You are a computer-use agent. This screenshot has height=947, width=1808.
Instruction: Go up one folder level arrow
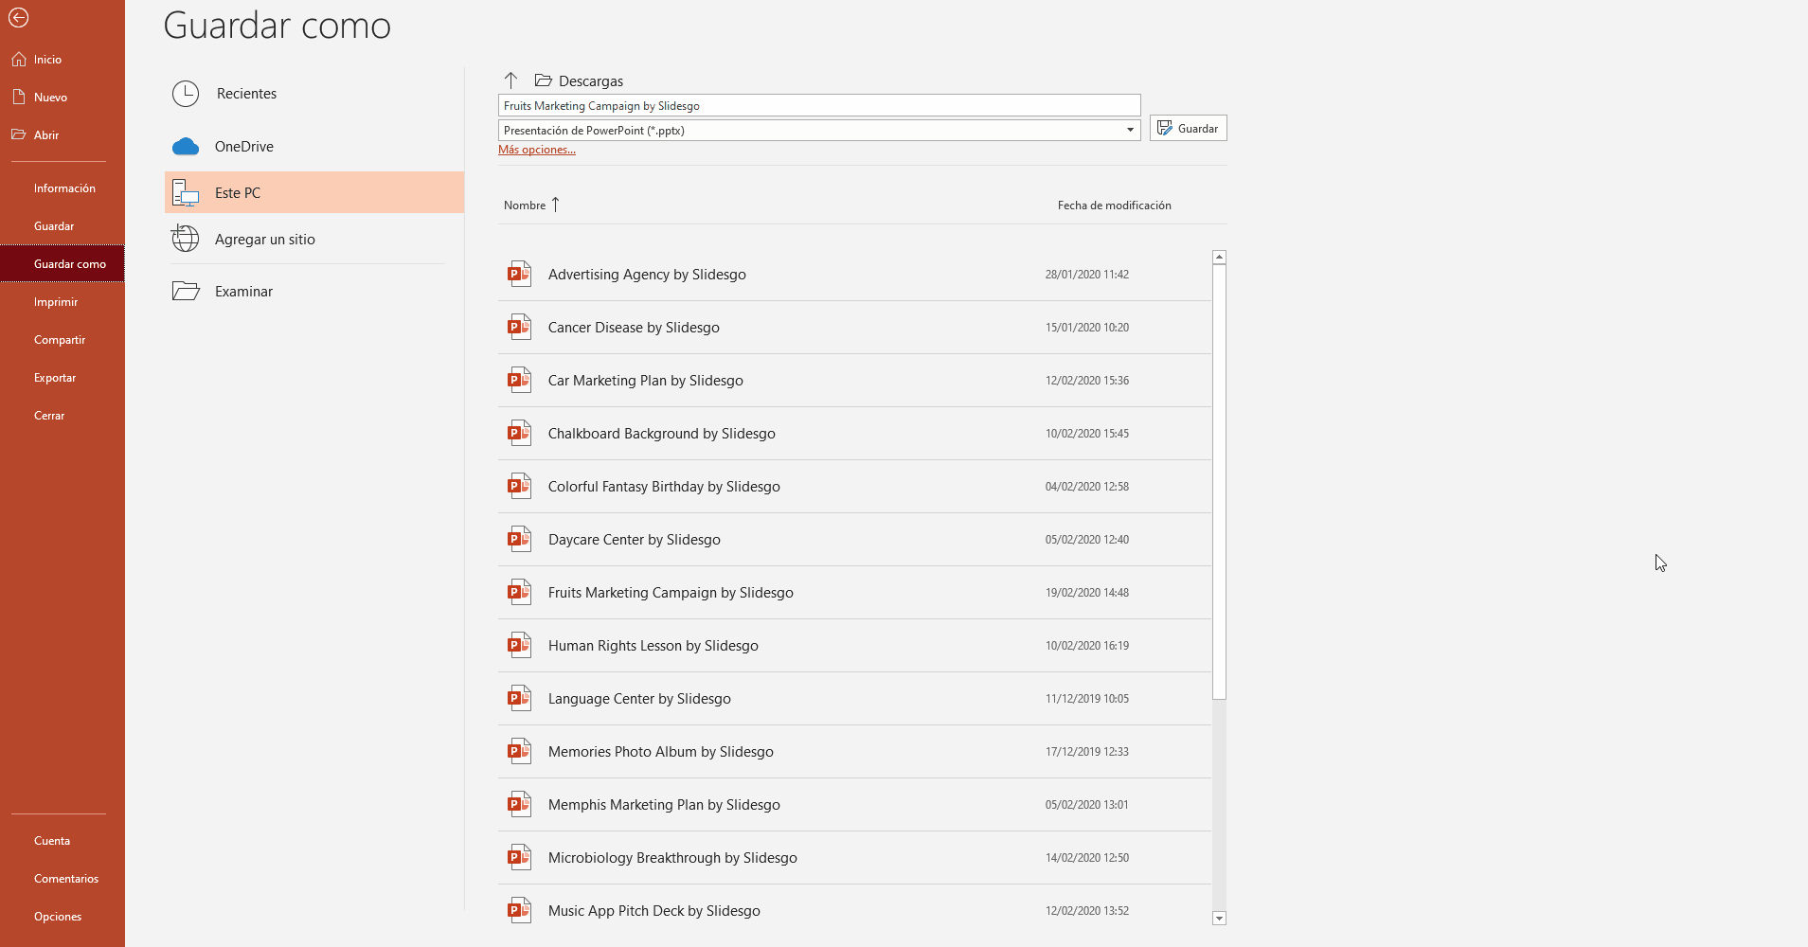tap(510, 80)
